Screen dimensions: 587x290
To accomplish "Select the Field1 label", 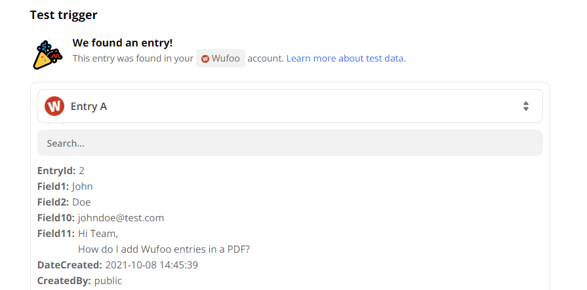I will (53, 187).
